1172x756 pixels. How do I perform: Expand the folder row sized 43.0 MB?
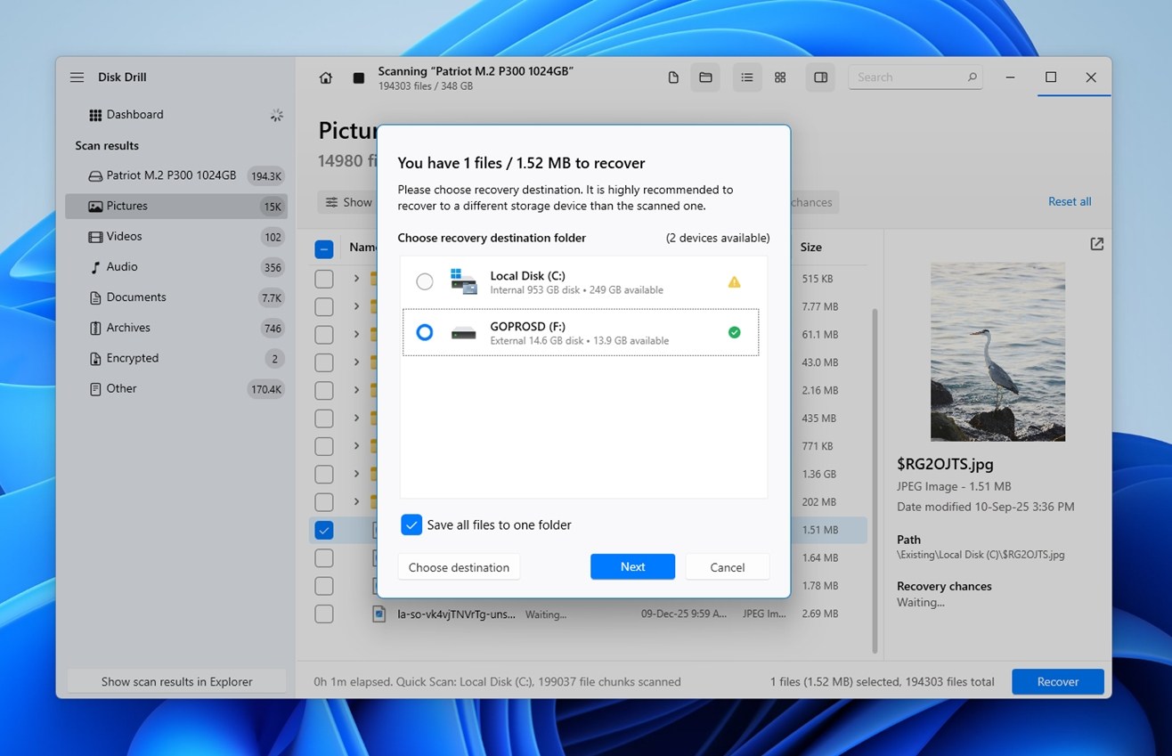[356, 362]
